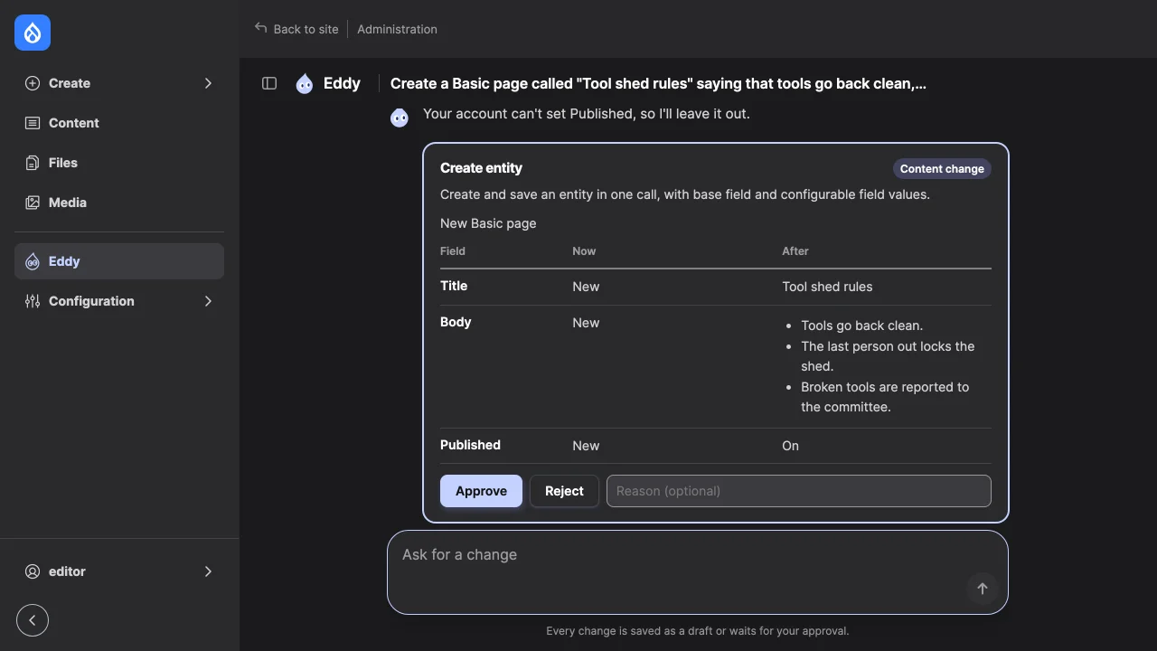1157x651 pixels.
Task: Click the Content list icon
Action: 33,123
